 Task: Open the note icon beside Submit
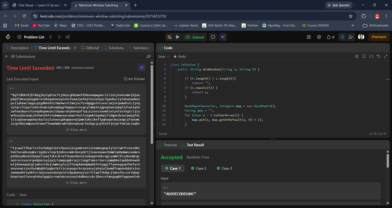tap(213, 37)
